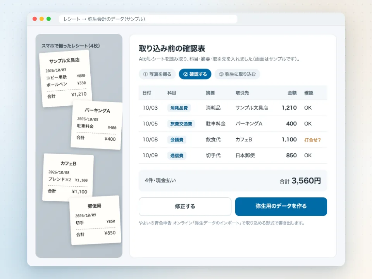Screen dimensions: 372x279
Task: Click the 会議費 category tag
Action: click(x=177, y=140)
